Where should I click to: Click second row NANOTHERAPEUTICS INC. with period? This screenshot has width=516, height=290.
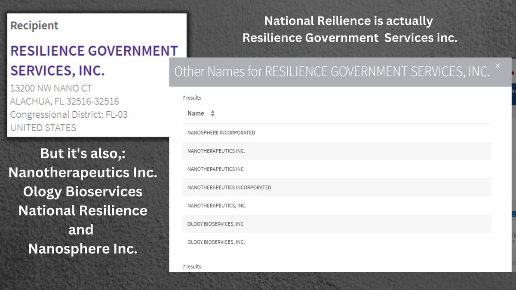point(216,151)
